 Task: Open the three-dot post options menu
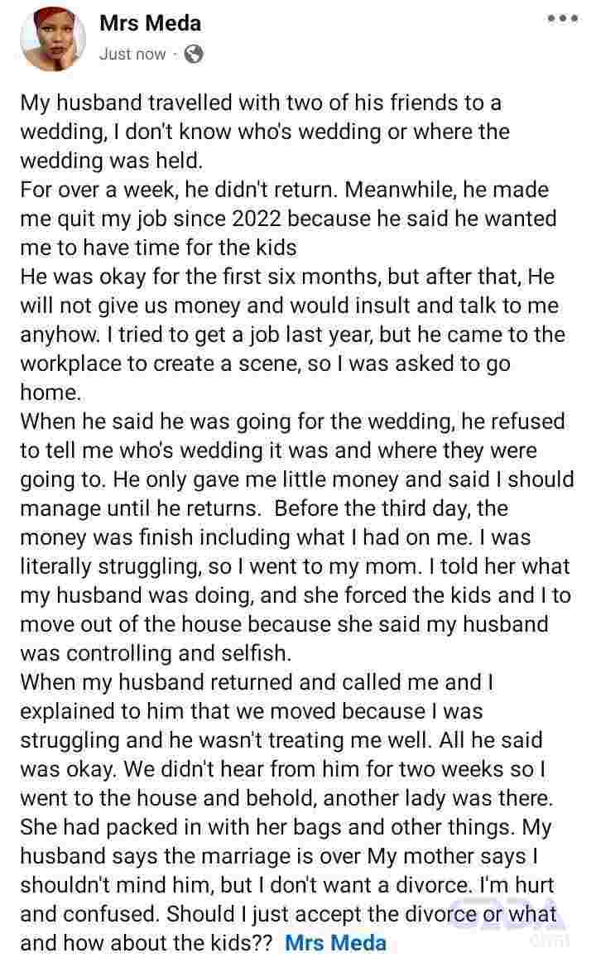click(x=563, y=18)
